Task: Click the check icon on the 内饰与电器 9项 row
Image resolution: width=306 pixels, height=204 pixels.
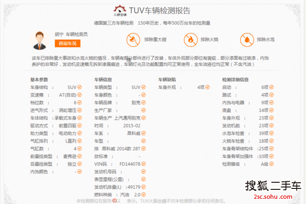Action: pos(272,102)
